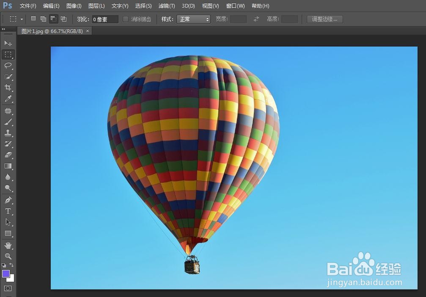Switch to the 图片1.jpg document tab
This screenshot has height=297, width=426.
click(52, 31)
